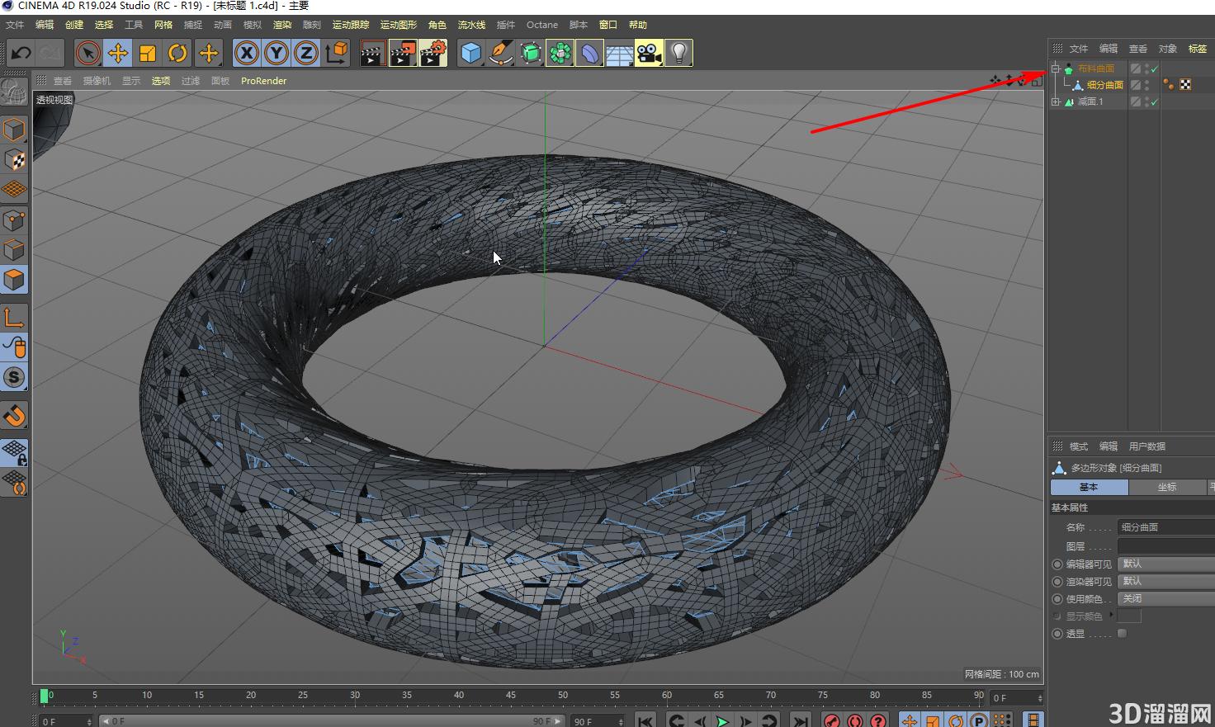Open the 创建 menu
The height and width of the screenshot is (727, 1215).
74,25
